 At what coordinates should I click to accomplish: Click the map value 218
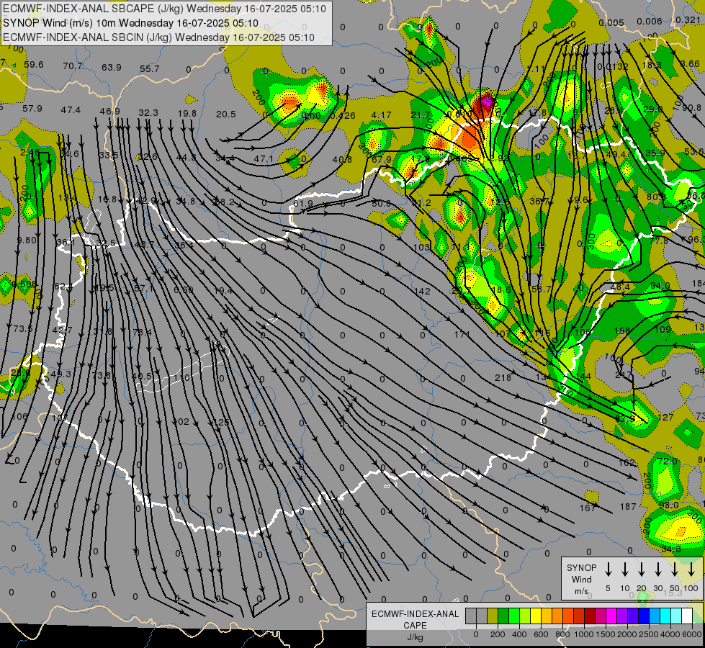[x=503, y=378]
